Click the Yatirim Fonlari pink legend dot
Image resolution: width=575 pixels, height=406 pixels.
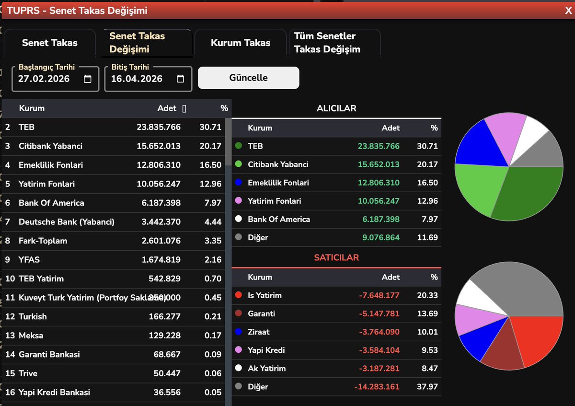click(x=238, y=201)
